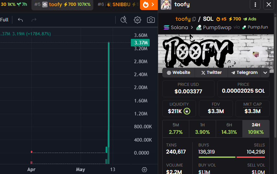Click the MKT CAP $3.3M box

pyautogui.click(x=252, y=109)
